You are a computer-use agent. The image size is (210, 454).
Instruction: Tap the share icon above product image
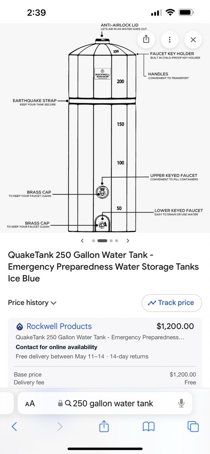coord(146,39)
